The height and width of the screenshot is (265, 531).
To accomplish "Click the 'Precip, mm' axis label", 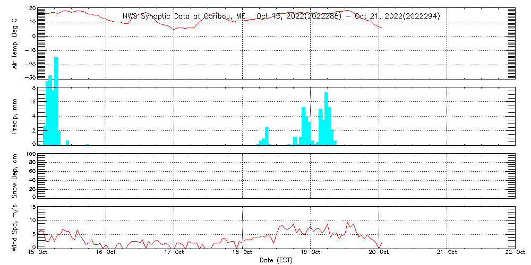I will [14, 116].
